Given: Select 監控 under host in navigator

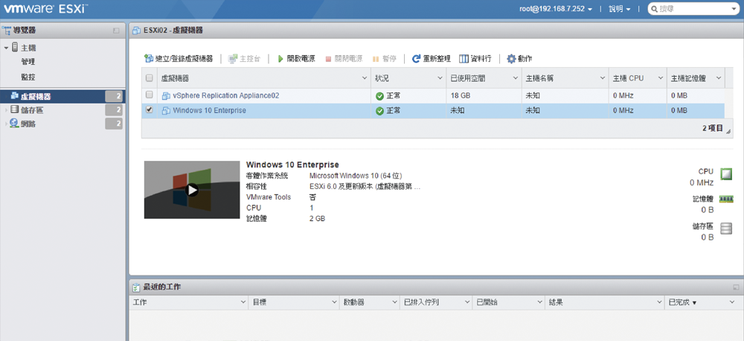Looking at the screenshot, I should [28, 77].
